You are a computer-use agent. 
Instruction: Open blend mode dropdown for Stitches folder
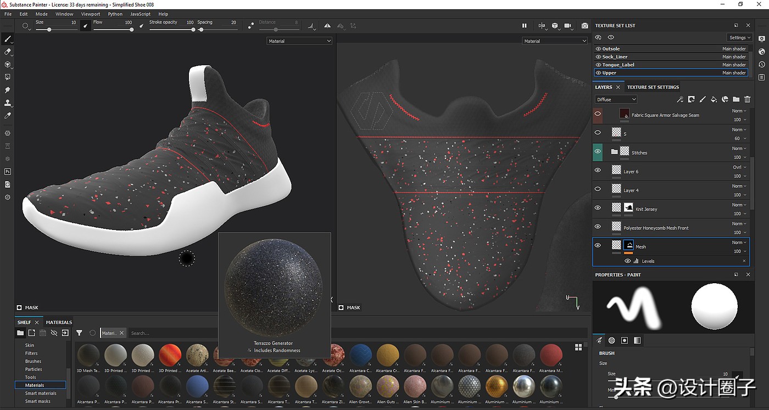click(x=739, y=148)
